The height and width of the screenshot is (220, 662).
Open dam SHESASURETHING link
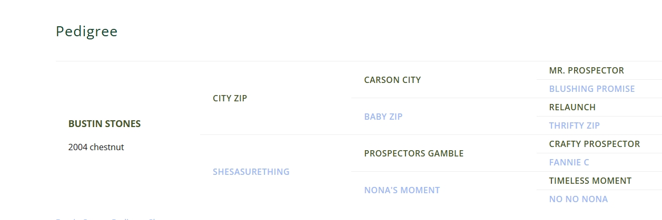(x=251, y=172)
